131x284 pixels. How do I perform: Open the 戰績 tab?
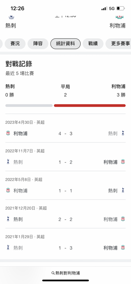(93, 44)
